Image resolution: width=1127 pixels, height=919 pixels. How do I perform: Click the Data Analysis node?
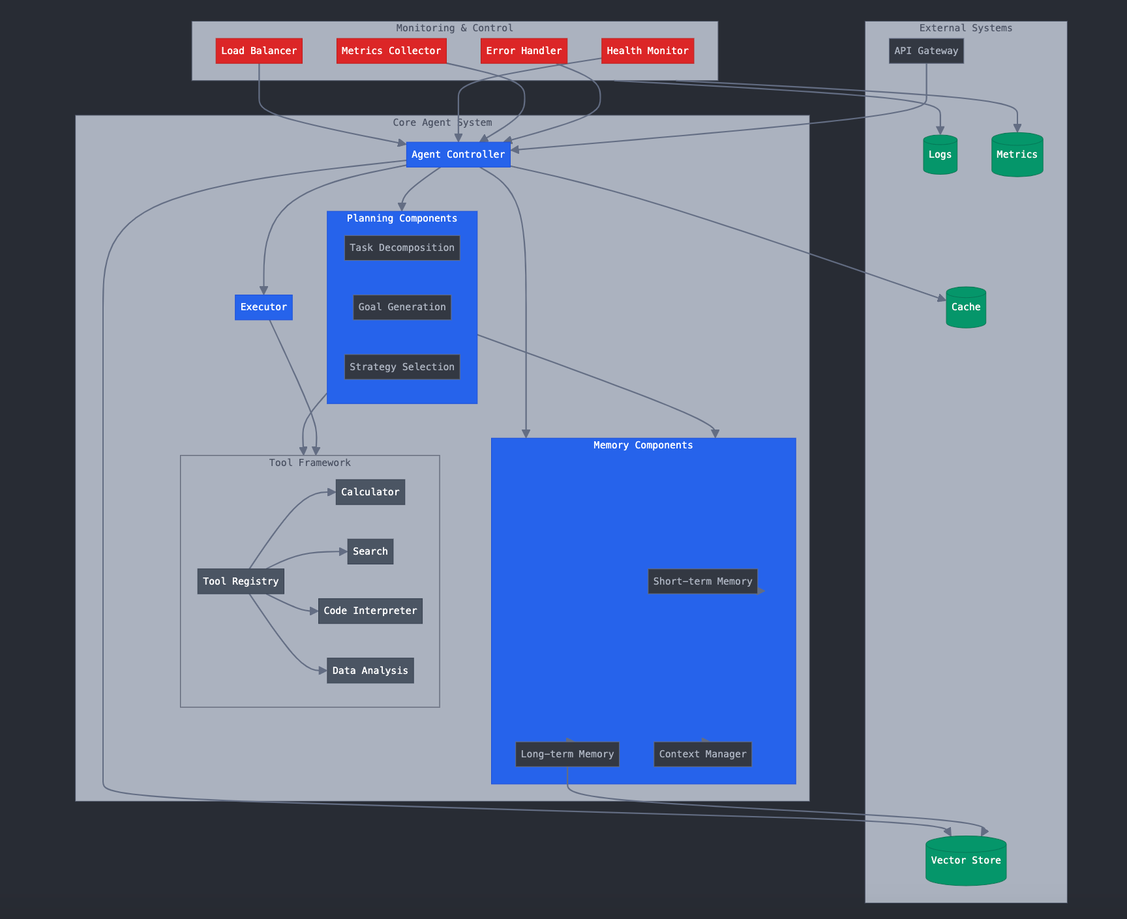[x=370, y=671]
